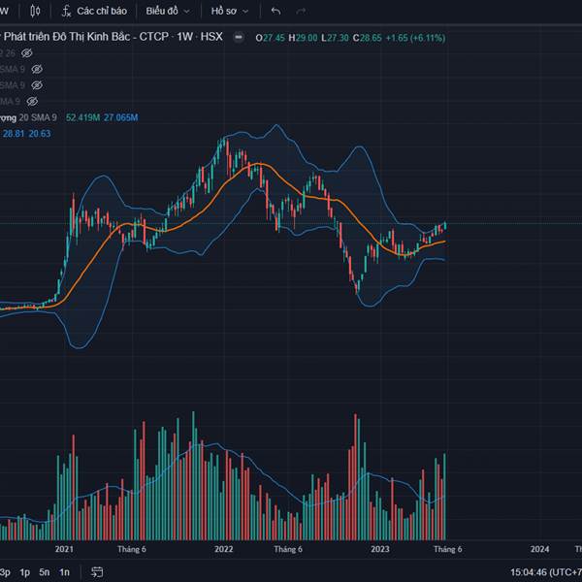The height and width of the screenshot is (582, 582).
Task: Click the W weekly interval button
Action: [x=5, y=11]
